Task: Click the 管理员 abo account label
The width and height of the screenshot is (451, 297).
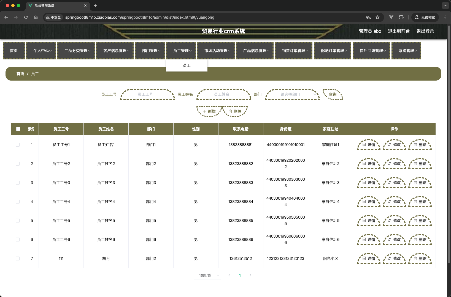Action: [370, 31]
